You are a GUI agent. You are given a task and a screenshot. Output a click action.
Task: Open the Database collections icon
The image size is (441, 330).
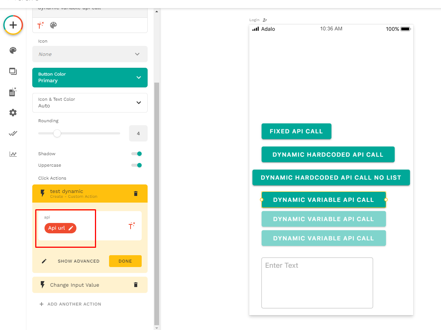[13, 92]
